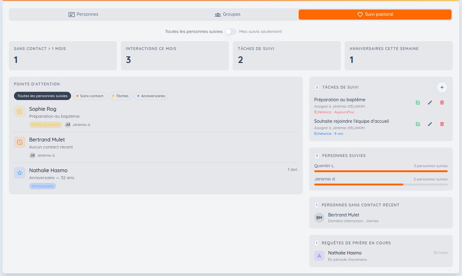Image resolution: width=462 pixels, height=276 pixels.
Task: Click the BM avatar in Personnes sans contact récent
Action: click(319, 218)
